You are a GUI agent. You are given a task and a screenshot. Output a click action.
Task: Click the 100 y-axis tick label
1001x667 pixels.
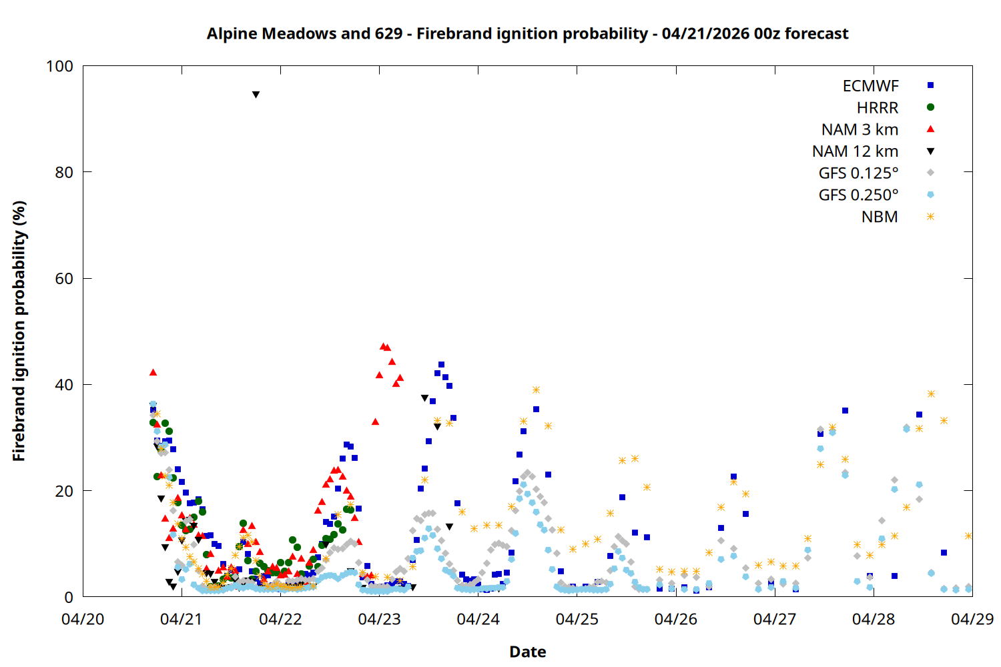[59, 66]
